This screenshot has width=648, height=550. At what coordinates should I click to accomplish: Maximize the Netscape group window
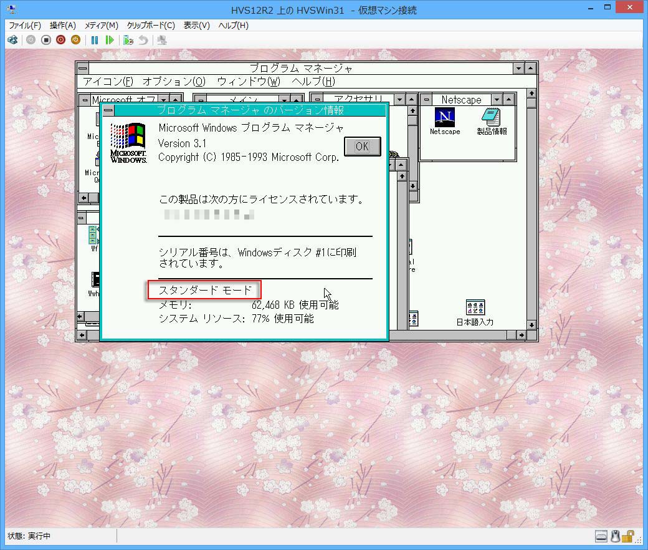[508, 100]
